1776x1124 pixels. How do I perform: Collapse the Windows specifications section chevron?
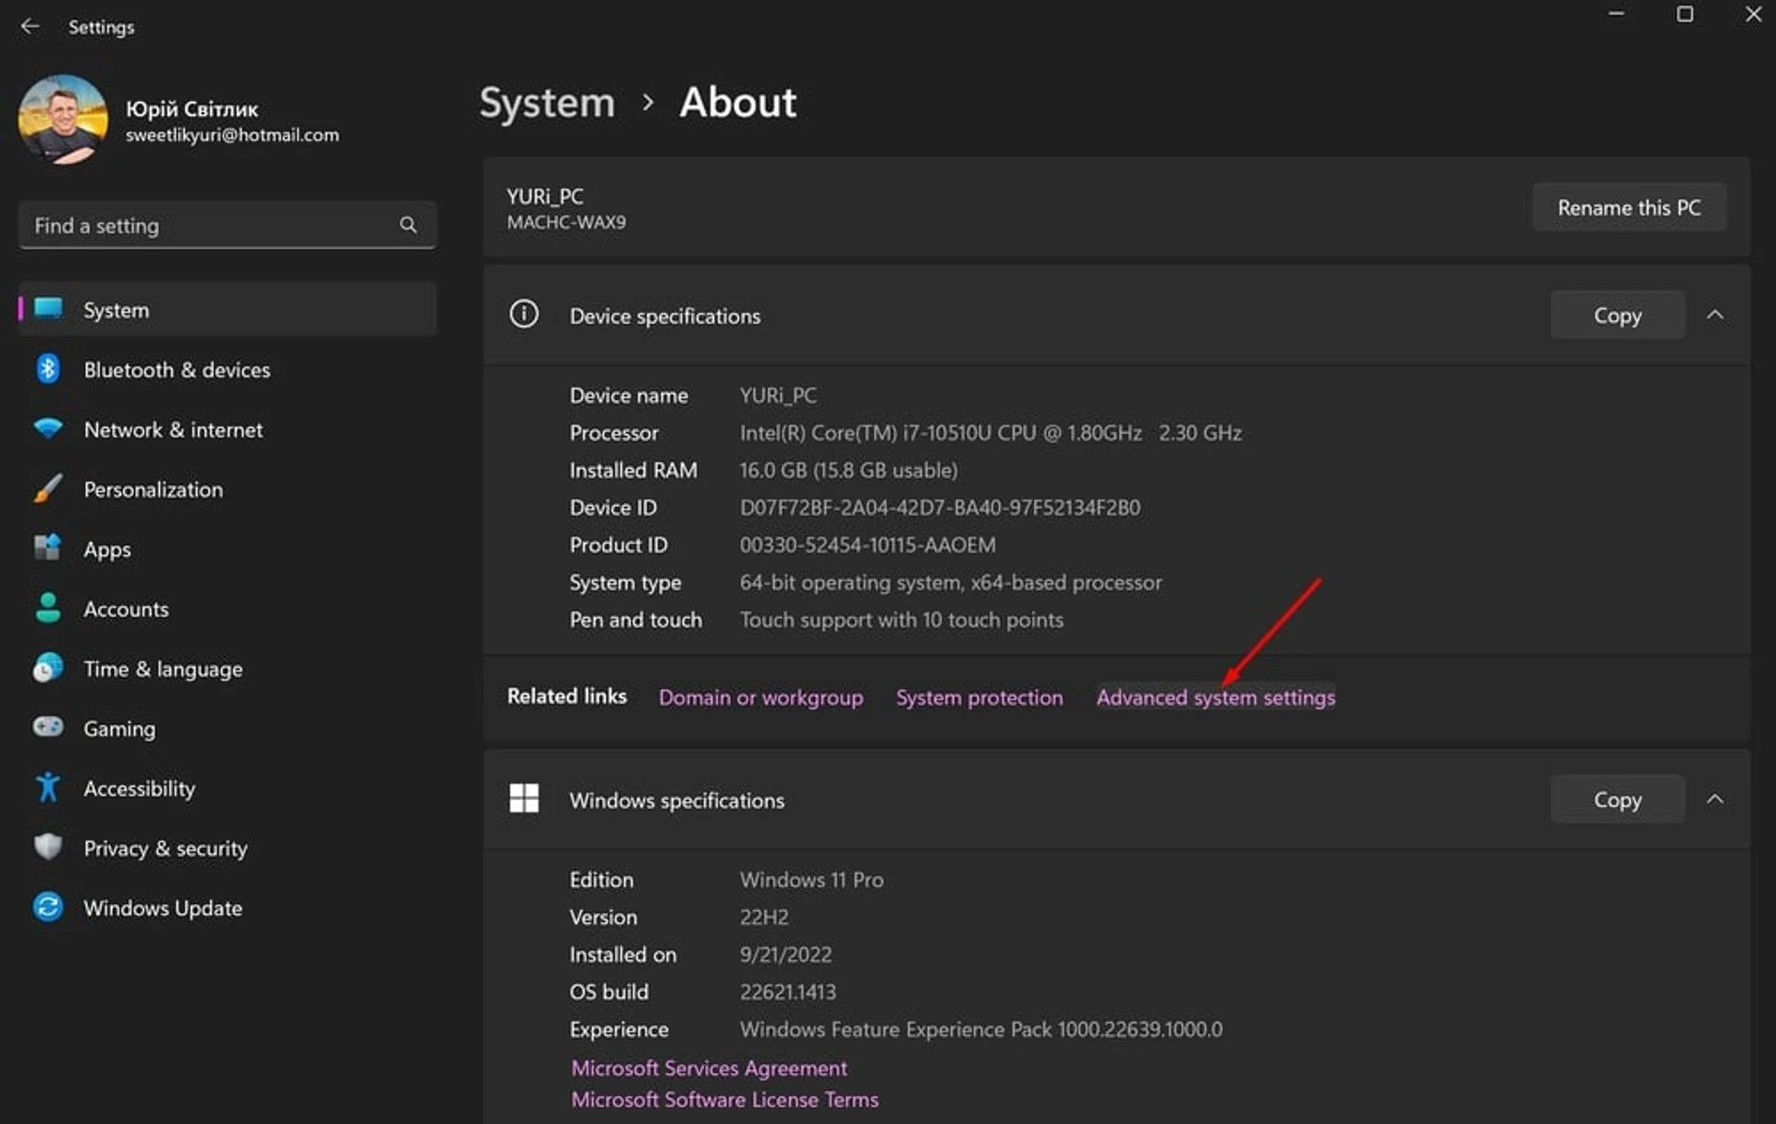[1715, 798]
